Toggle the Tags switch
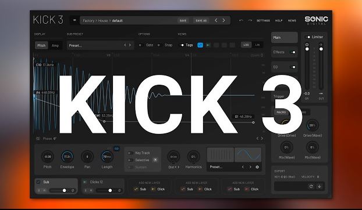Image resolution: width=362 pixels, height=210 pixels. click(x=182, y=45)
